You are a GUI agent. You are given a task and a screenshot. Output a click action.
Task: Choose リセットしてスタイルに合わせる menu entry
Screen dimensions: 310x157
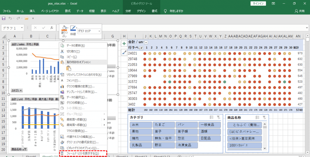click(x=83, y=75)
